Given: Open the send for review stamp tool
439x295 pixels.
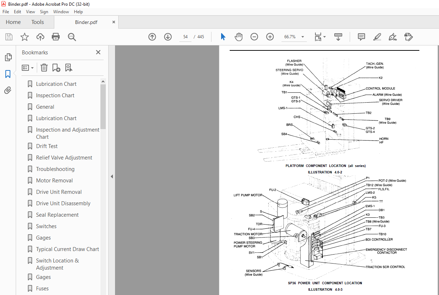Looking at the screenshot, I should pos(408,37).
